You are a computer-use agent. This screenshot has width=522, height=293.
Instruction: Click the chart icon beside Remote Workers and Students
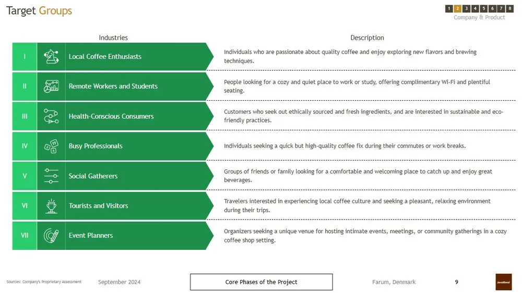click(x=51, y=86)
